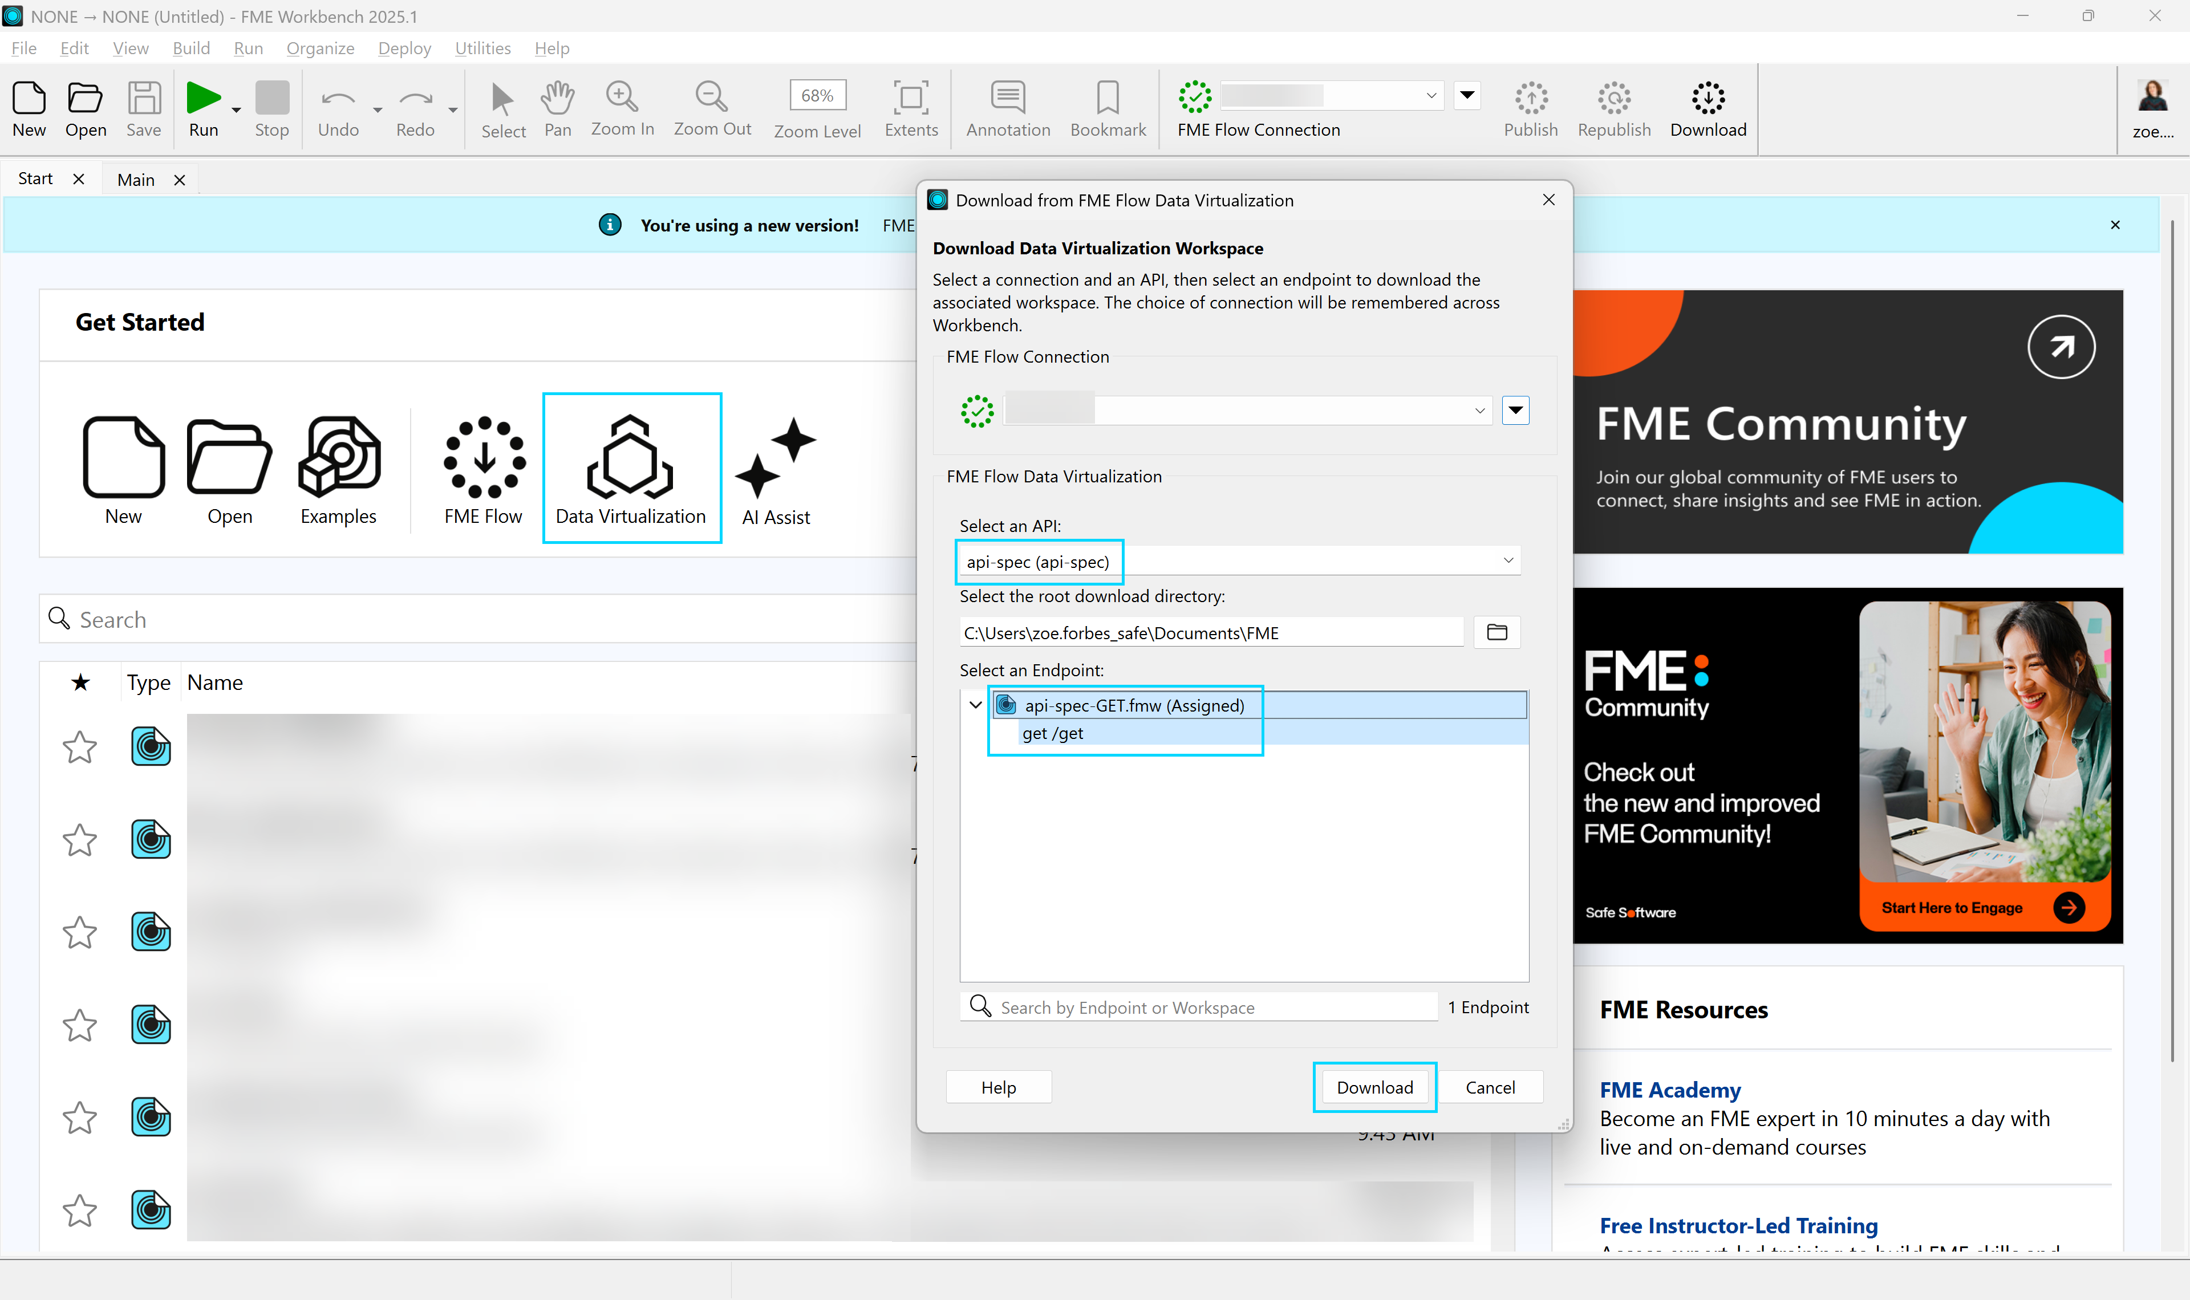The image size is (2190, 1300).
Task: Click the FME Flow download icon in Get Started
Action: point(484,456)
